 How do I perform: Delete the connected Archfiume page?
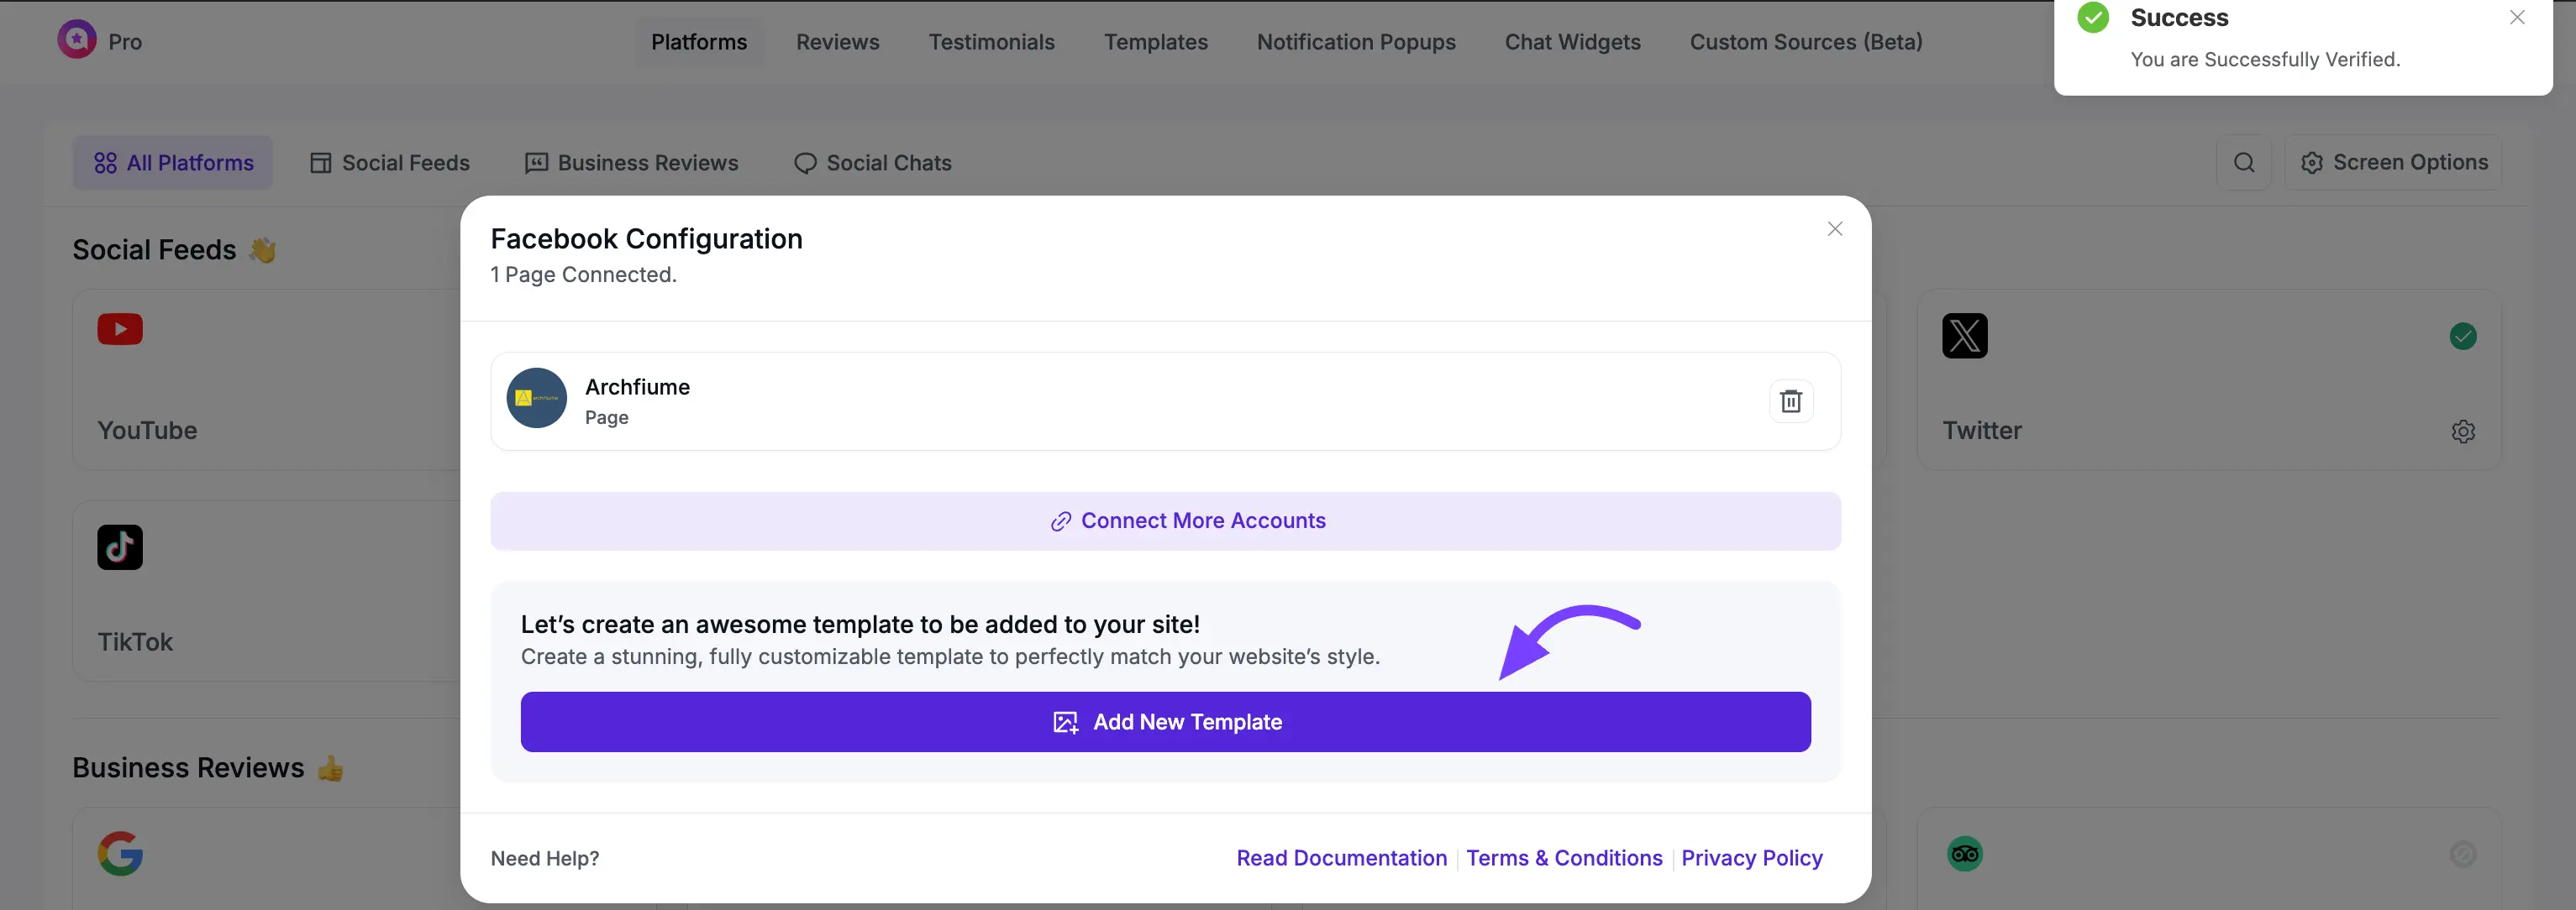tap(1791, 400)
